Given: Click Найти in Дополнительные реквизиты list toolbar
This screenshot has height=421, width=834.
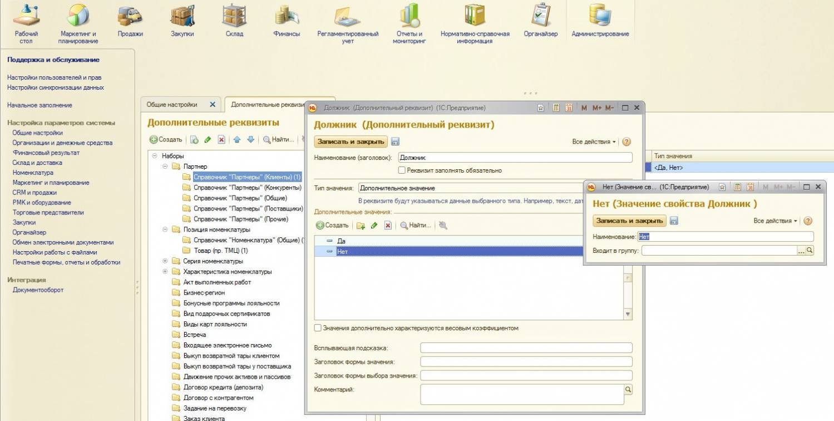Looking at the screenshot, I should pos(278,140).
